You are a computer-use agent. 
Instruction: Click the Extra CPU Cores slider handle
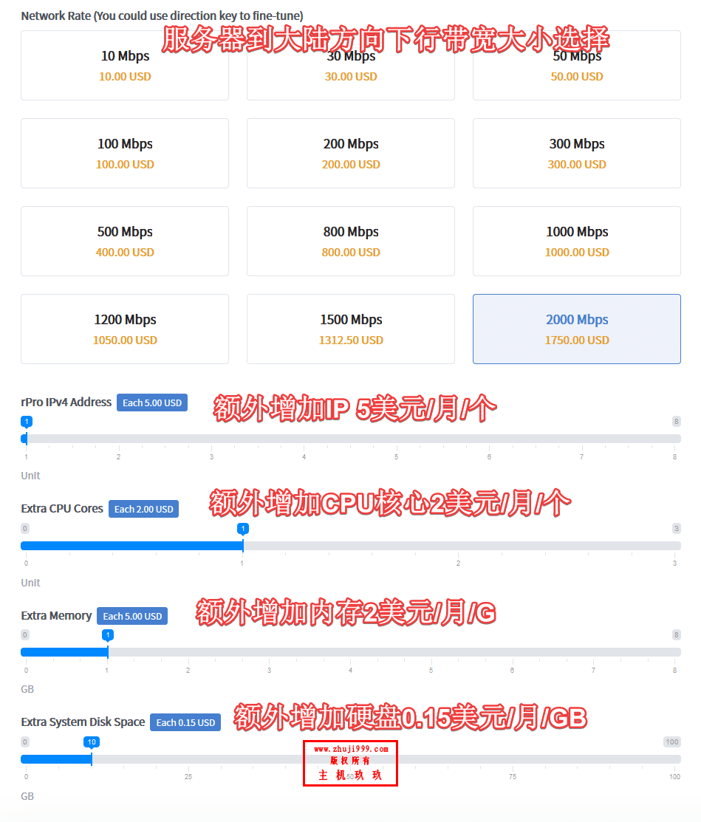pyautogui.click(x=243, y=546)
